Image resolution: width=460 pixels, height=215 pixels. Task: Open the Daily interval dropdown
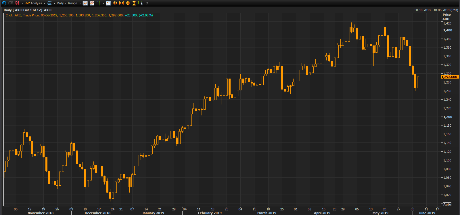tap(62, 3)
